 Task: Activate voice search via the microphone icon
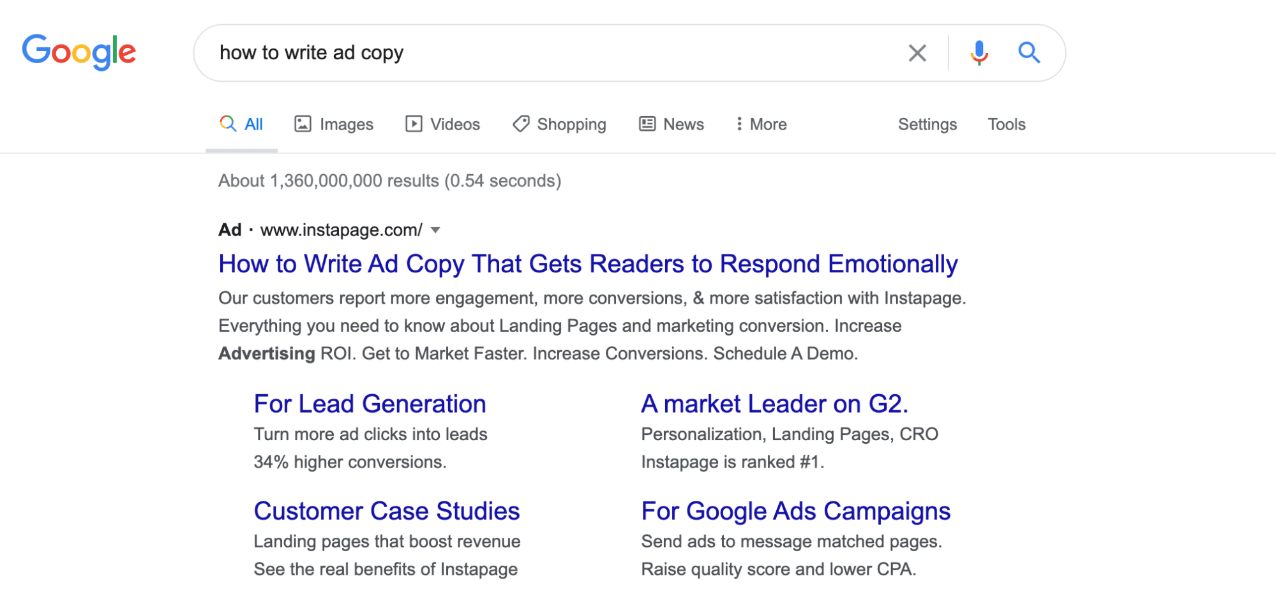click(978, 53)
